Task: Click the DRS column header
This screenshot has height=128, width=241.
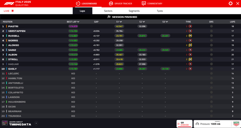Action: point(211,22)
